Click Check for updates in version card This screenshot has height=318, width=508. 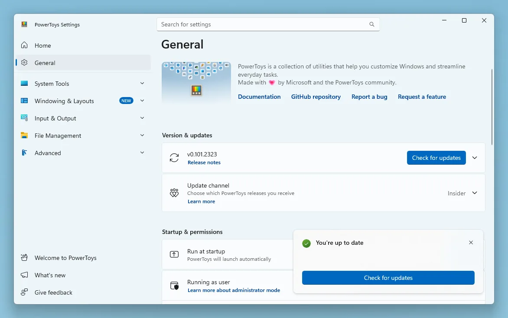436,158
